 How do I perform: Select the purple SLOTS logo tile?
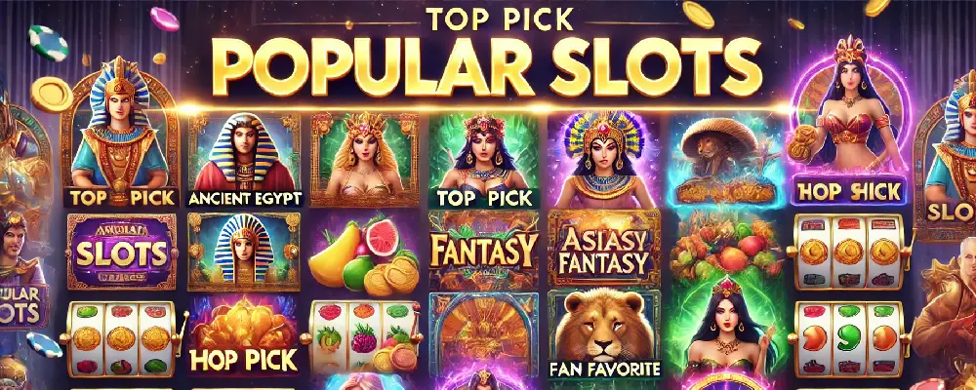point(121,252)
